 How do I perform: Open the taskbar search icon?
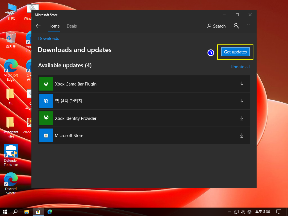(15, 212)
